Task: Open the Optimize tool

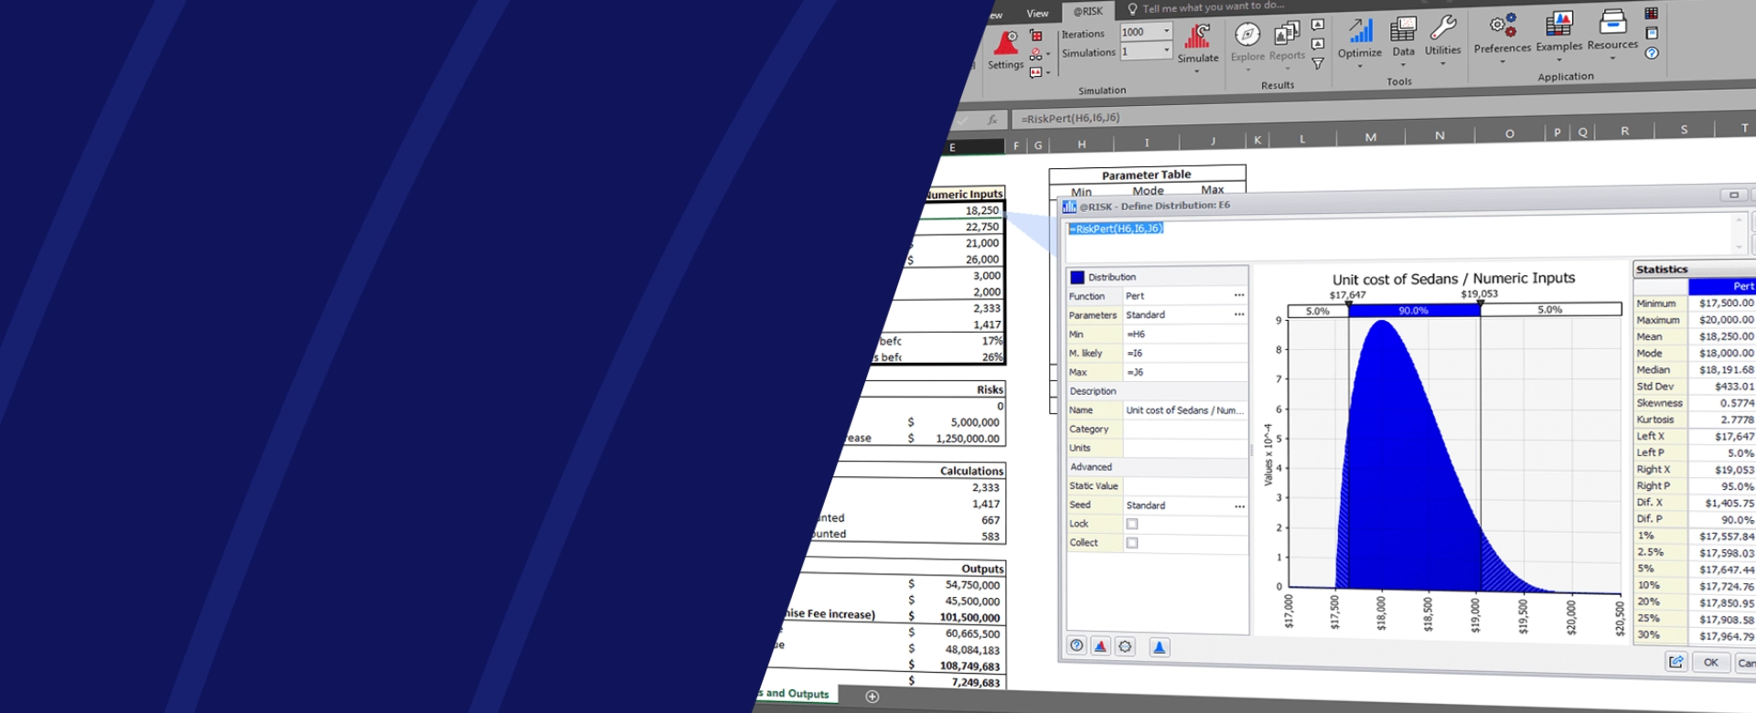Action: [1360, 37]
